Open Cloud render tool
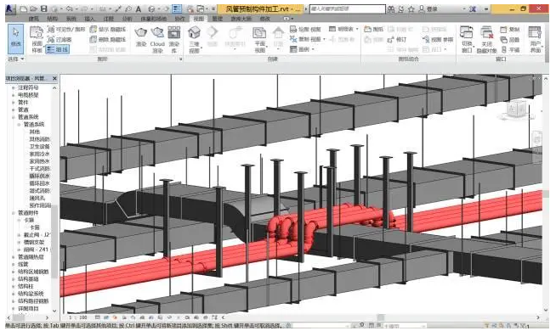The image size is (556, 331). 157,39
